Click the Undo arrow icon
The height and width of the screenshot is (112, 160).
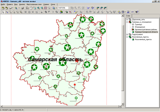pyautogui.click(x=133, y=12)
